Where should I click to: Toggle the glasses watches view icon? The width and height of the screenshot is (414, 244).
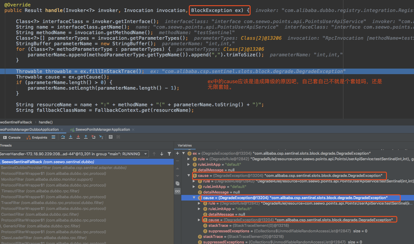(177, 191)
